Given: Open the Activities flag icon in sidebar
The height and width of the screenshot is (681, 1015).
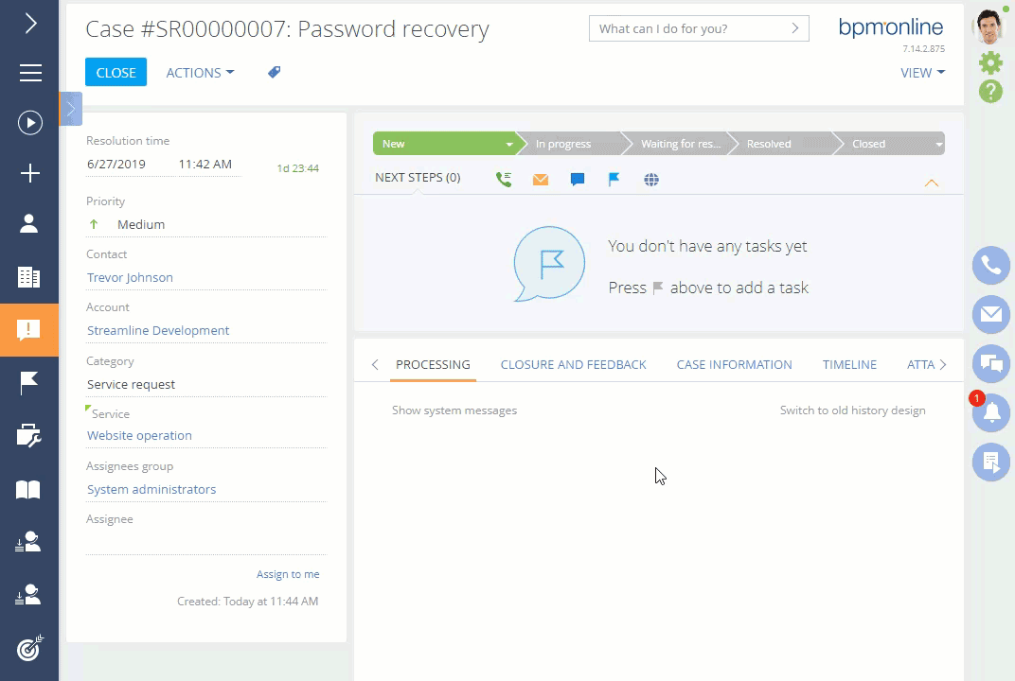Looking at the screenshot, I should (29, 383).
